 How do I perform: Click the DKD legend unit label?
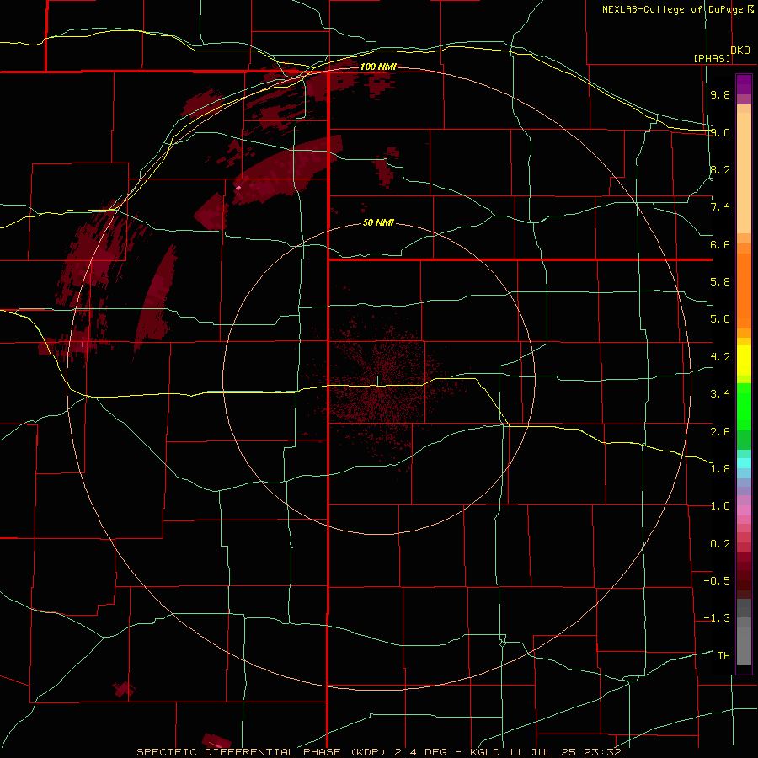[x=740, y=51]
